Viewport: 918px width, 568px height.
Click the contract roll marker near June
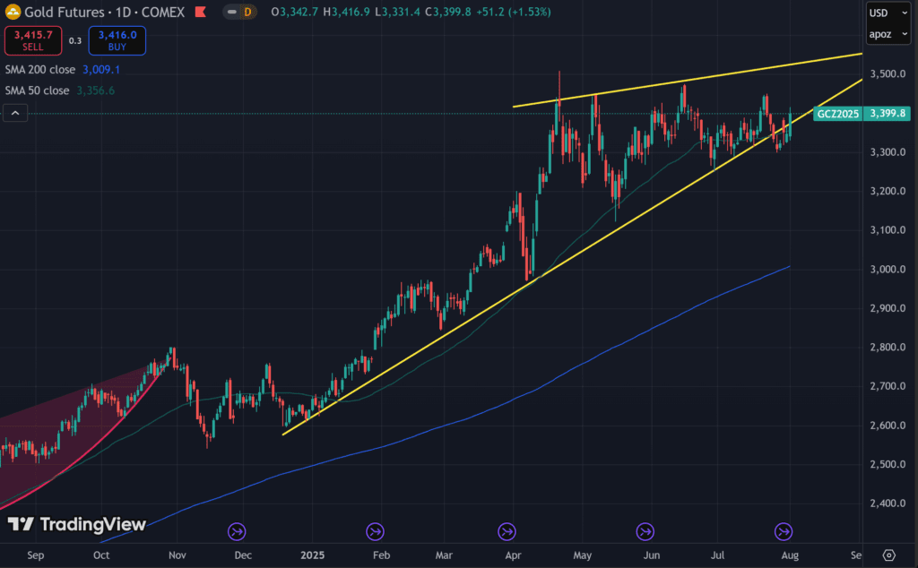(644, 532)
